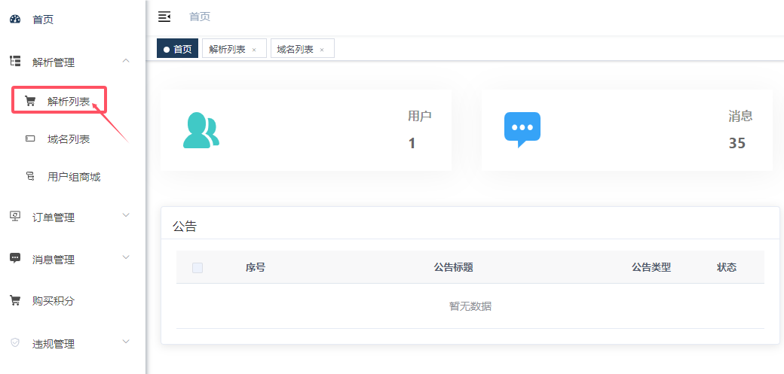The image size is (784, 374).
Task: Click the cart icon beside 购买积分
Action: point(15,300)
